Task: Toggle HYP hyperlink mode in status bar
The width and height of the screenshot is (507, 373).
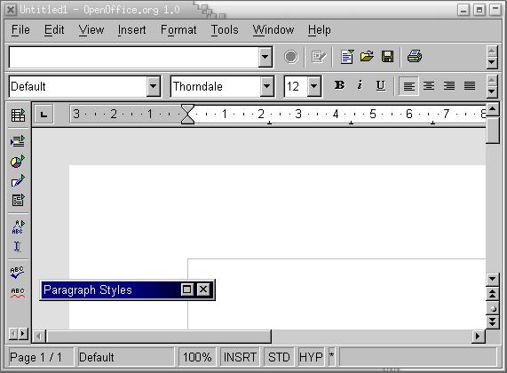Action: (x=311, y=357)
